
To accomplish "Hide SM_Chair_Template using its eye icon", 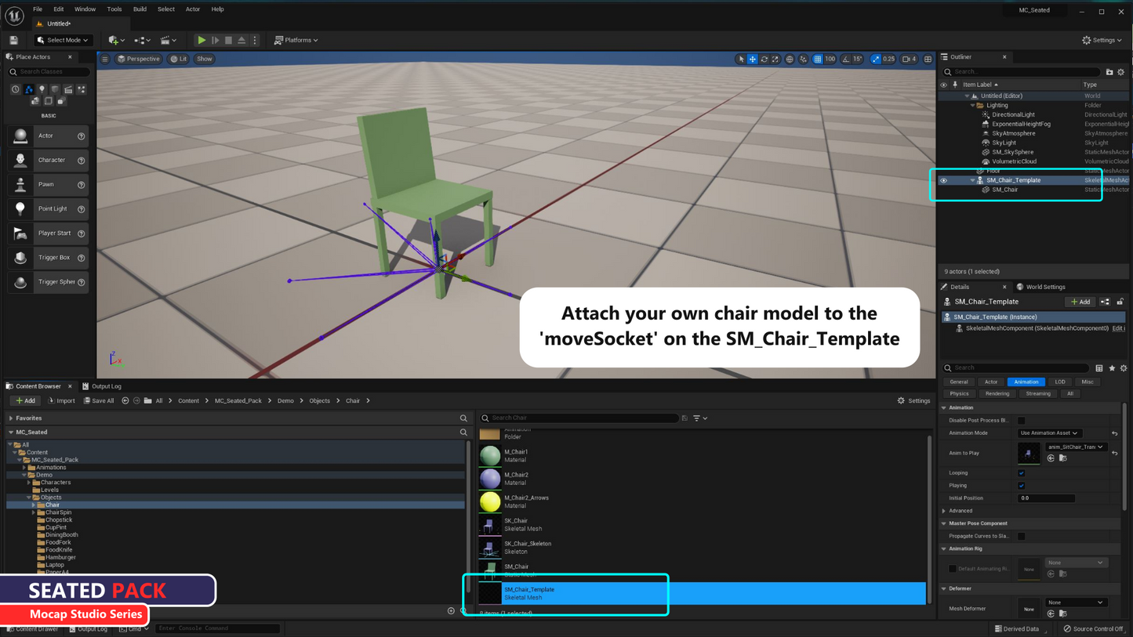I will (943, 180).
